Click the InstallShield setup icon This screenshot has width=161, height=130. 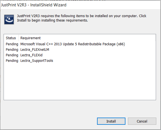[x=9, y=19]
